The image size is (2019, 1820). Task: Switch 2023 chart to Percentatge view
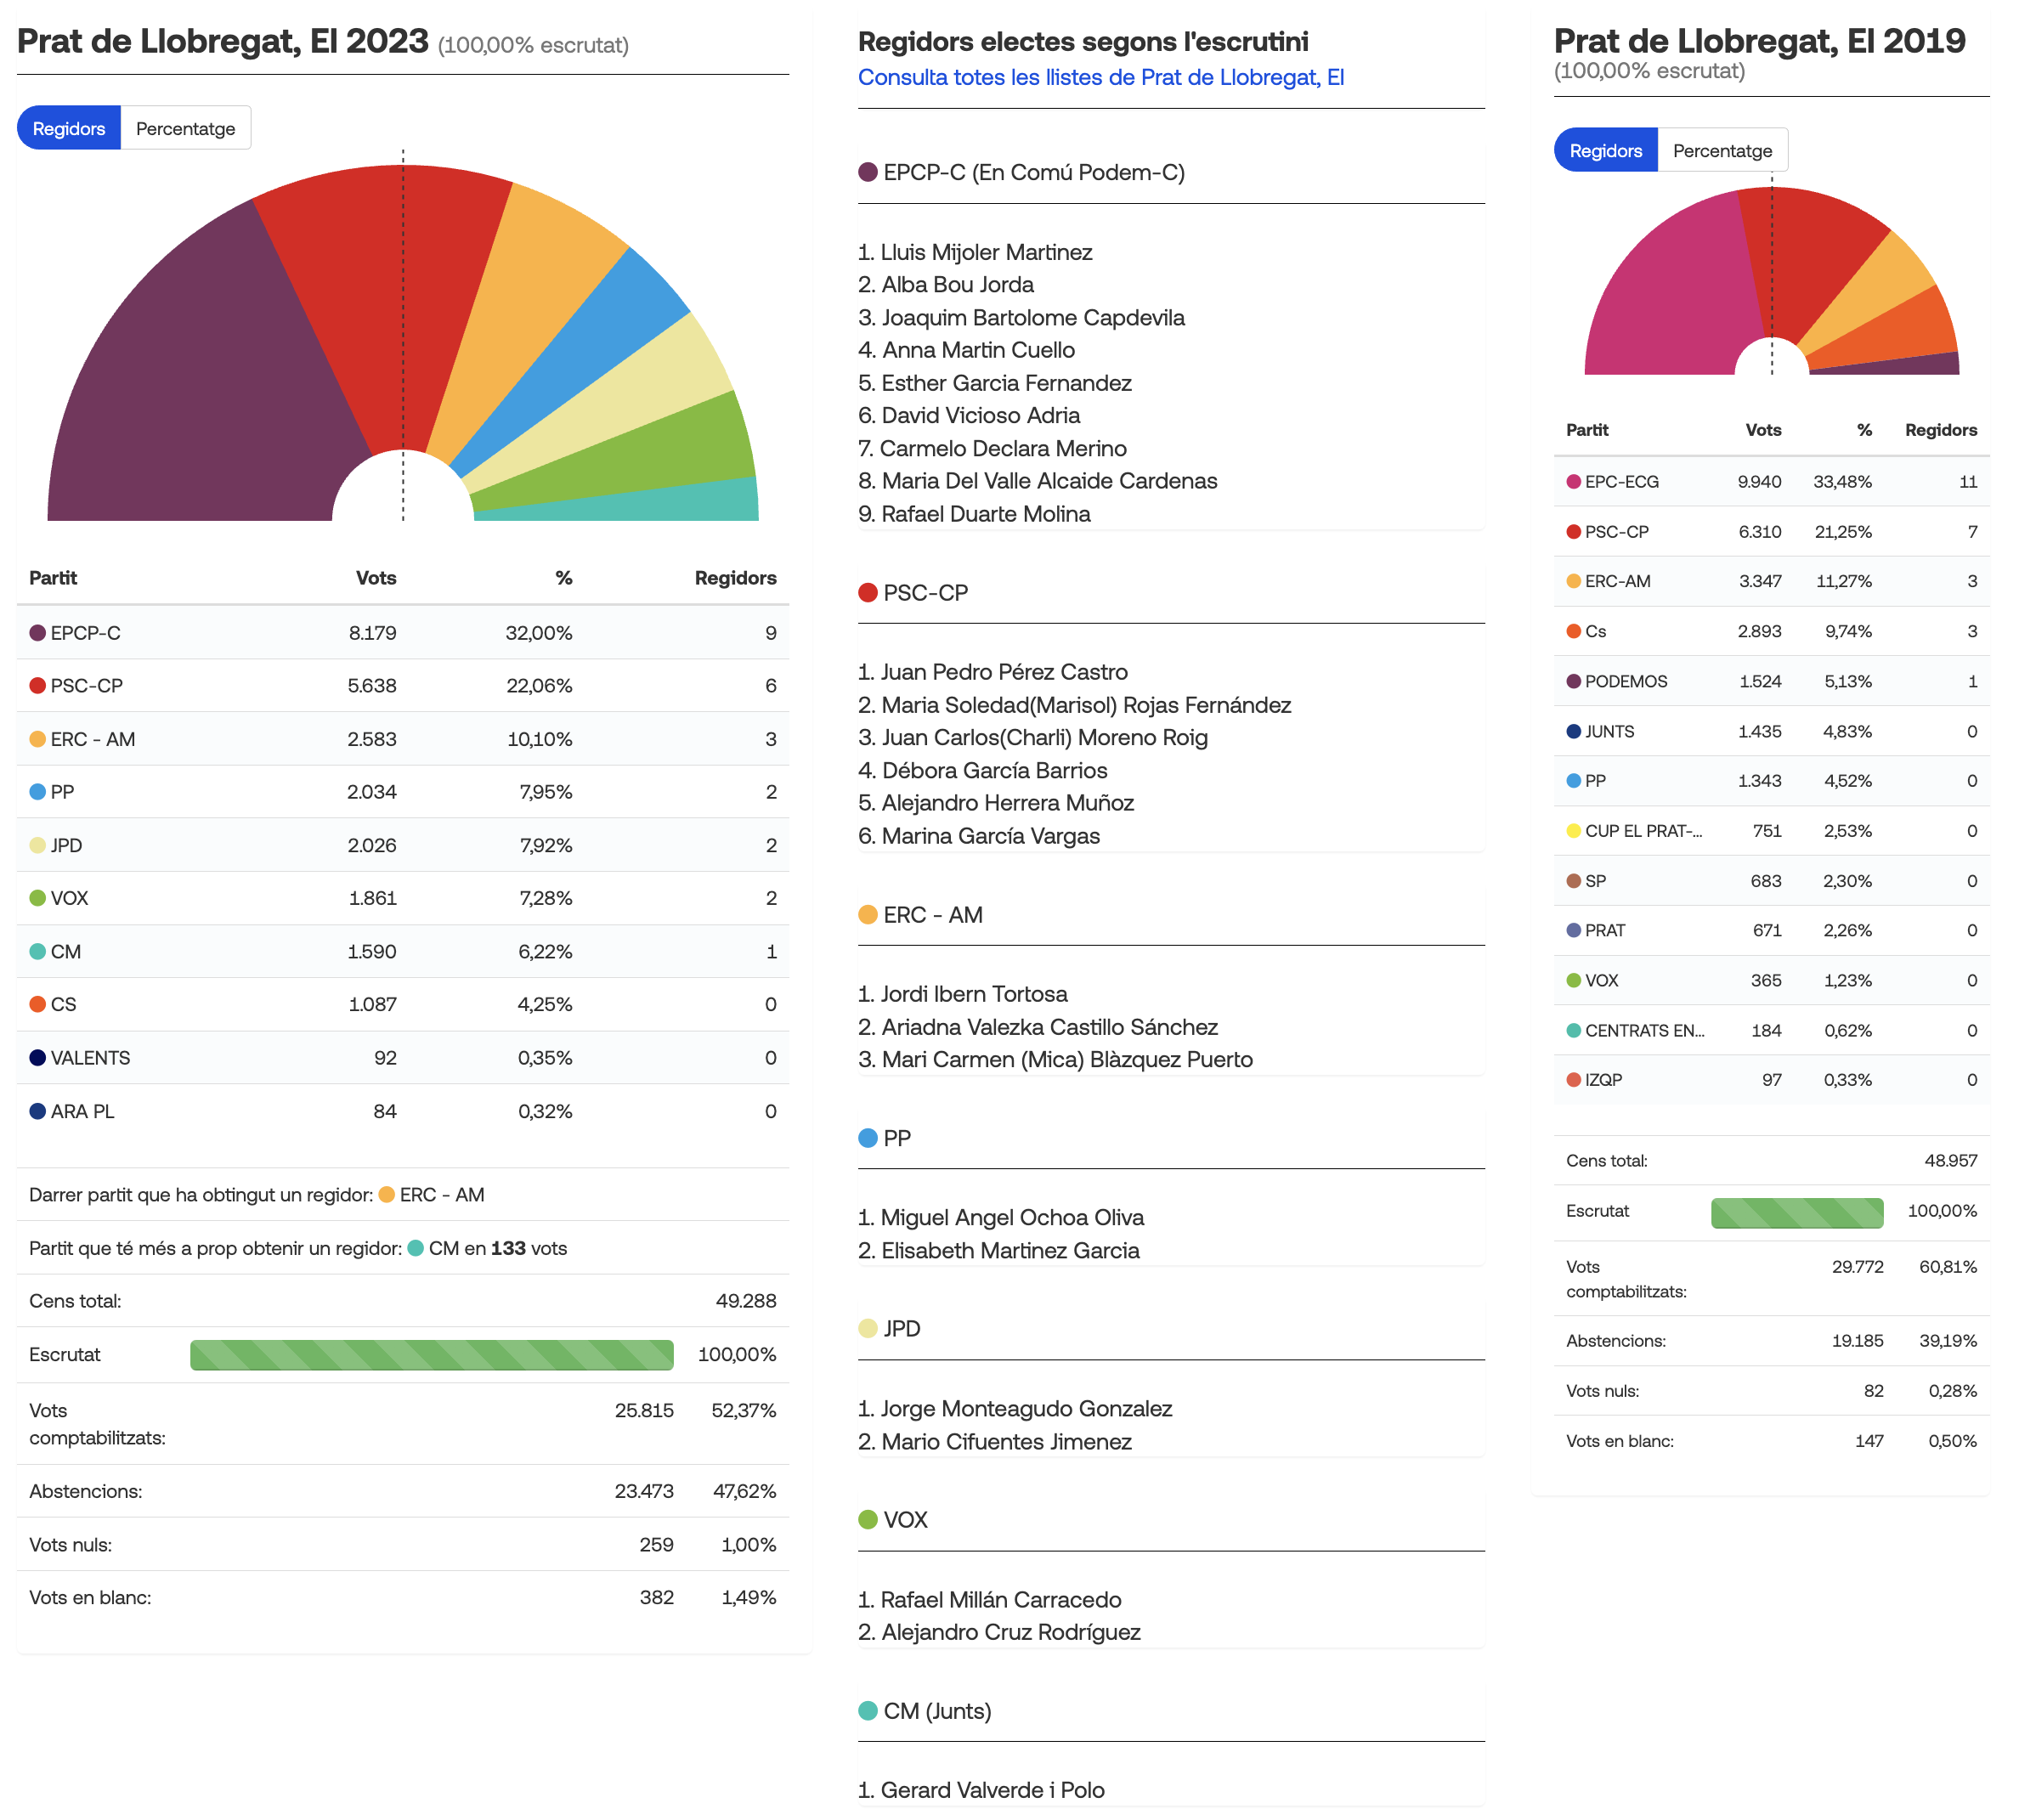185,128
